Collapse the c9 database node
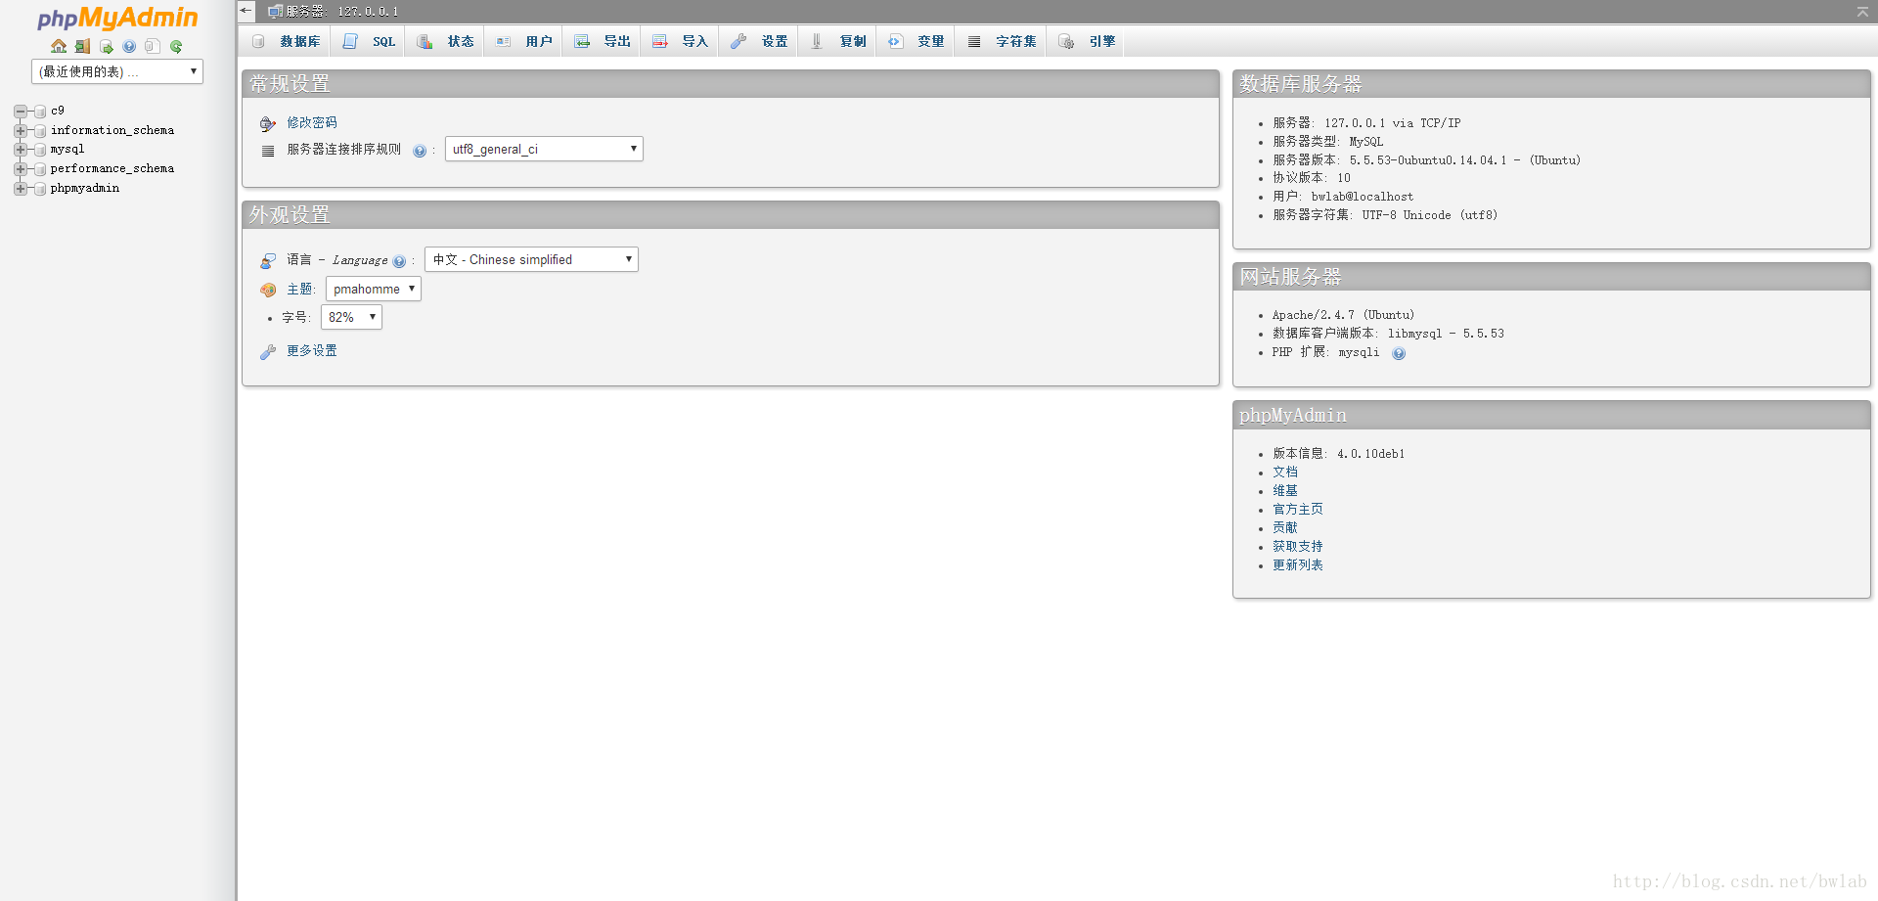The width and height of the screenshot is (1878, 901). [x=21, y=112]
